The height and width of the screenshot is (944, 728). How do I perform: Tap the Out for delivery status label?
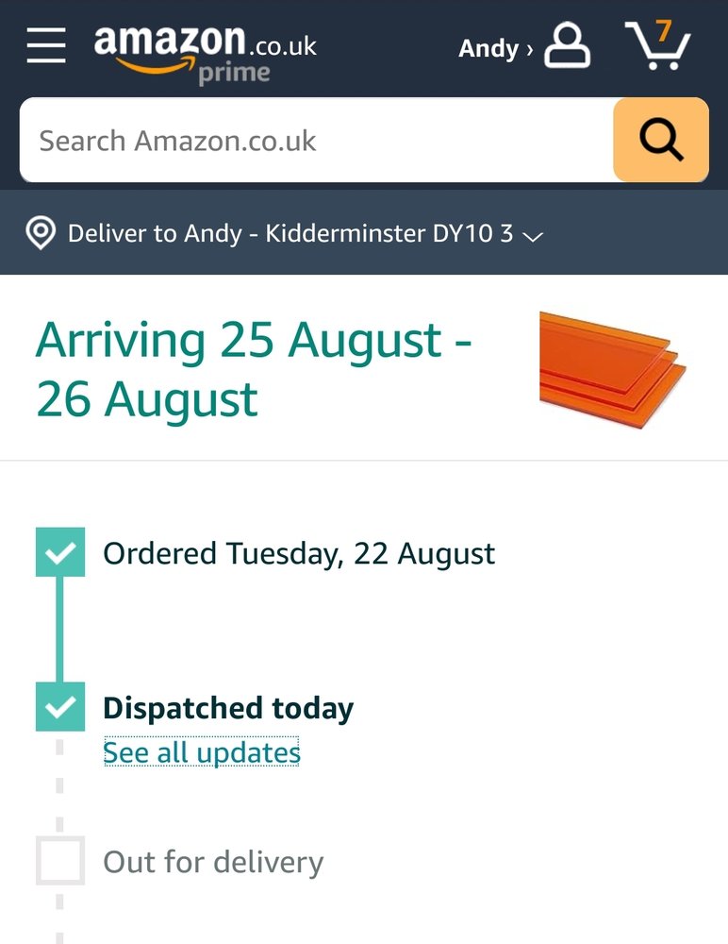tap(213, 862)
